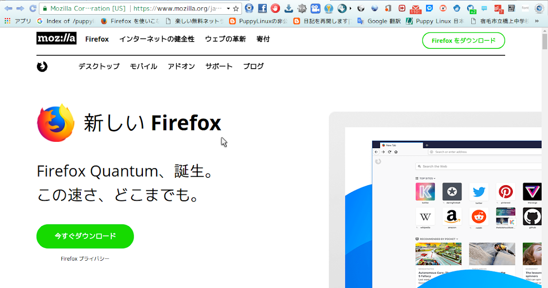Open the font extension icon

[x=526, y=8]
